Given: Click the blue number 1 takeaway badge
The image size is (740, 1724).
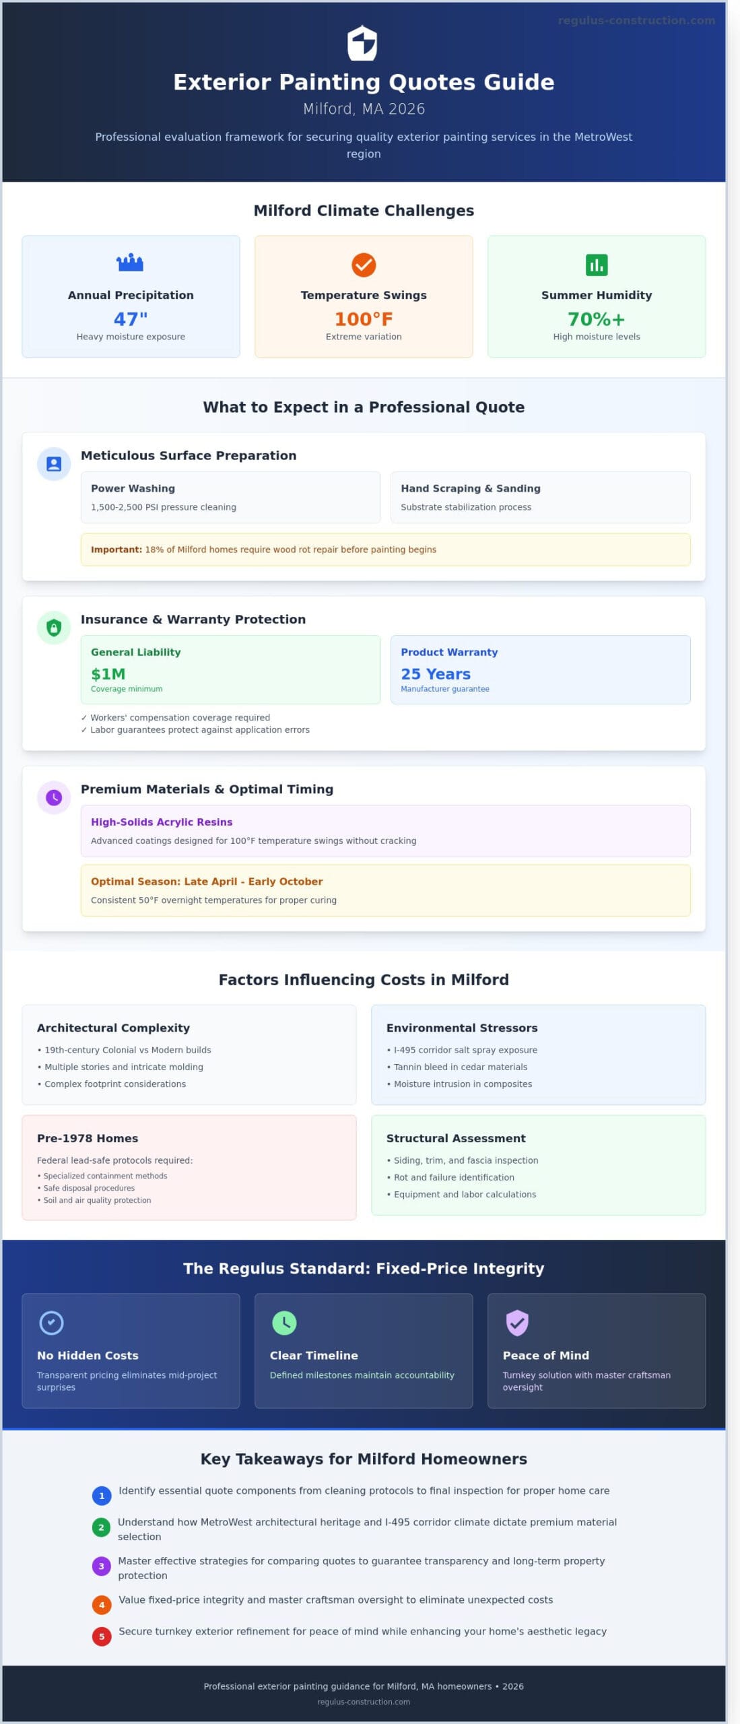Looking at the screenshot, I should (102, 1496).
